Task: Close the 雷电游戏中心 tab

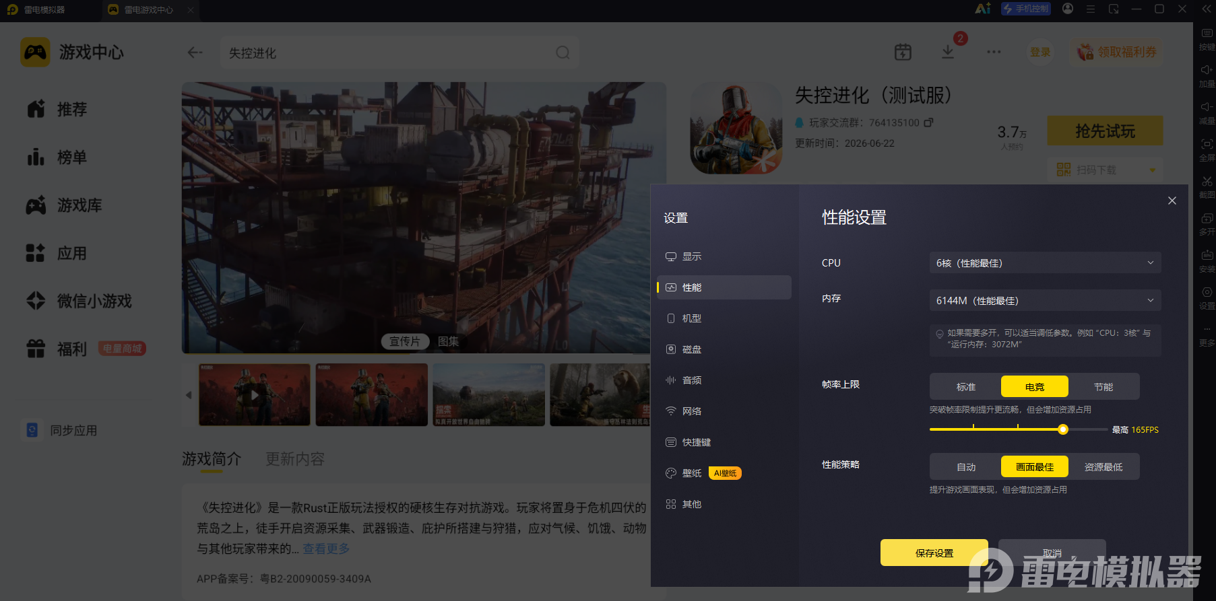Action: (x=191, y=9)
